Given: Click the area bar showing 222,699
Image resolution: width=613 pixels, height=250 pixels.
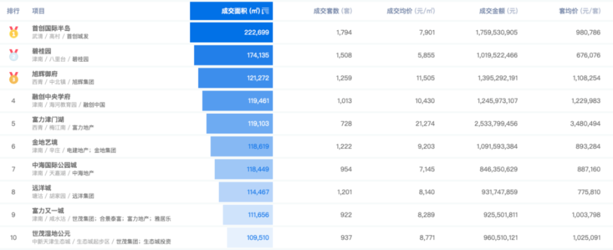Looking at the screenshot, I should [231, 32].
